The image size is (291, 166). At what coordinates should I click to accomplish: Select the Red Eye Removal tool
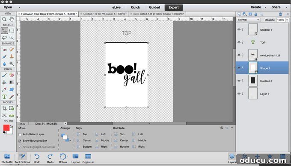click(4, 50)
